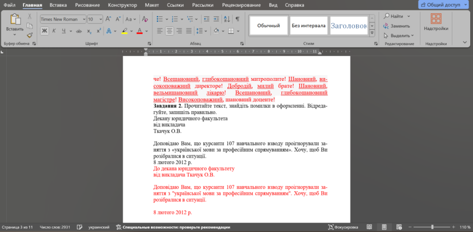Toggle show paragraph marks (¶)

point(237,19)
